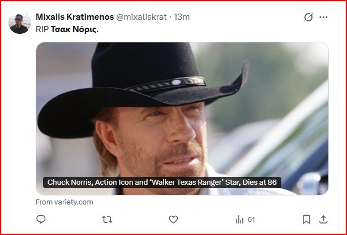Open the @mixaliskrat handle link
Screen dimensions: 347x235
[142, 16]
